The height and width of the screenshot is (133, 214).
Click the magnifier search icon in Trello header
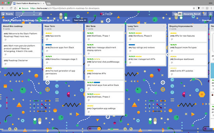click(40, 14)
